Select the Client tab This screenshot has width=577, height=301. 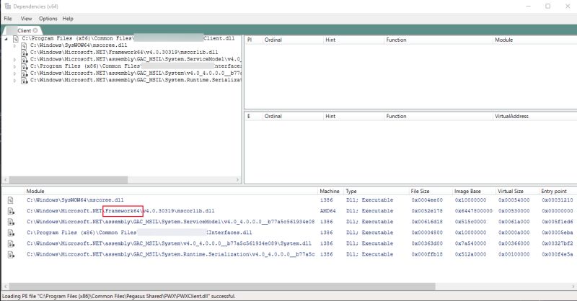(x=24, y=30)
